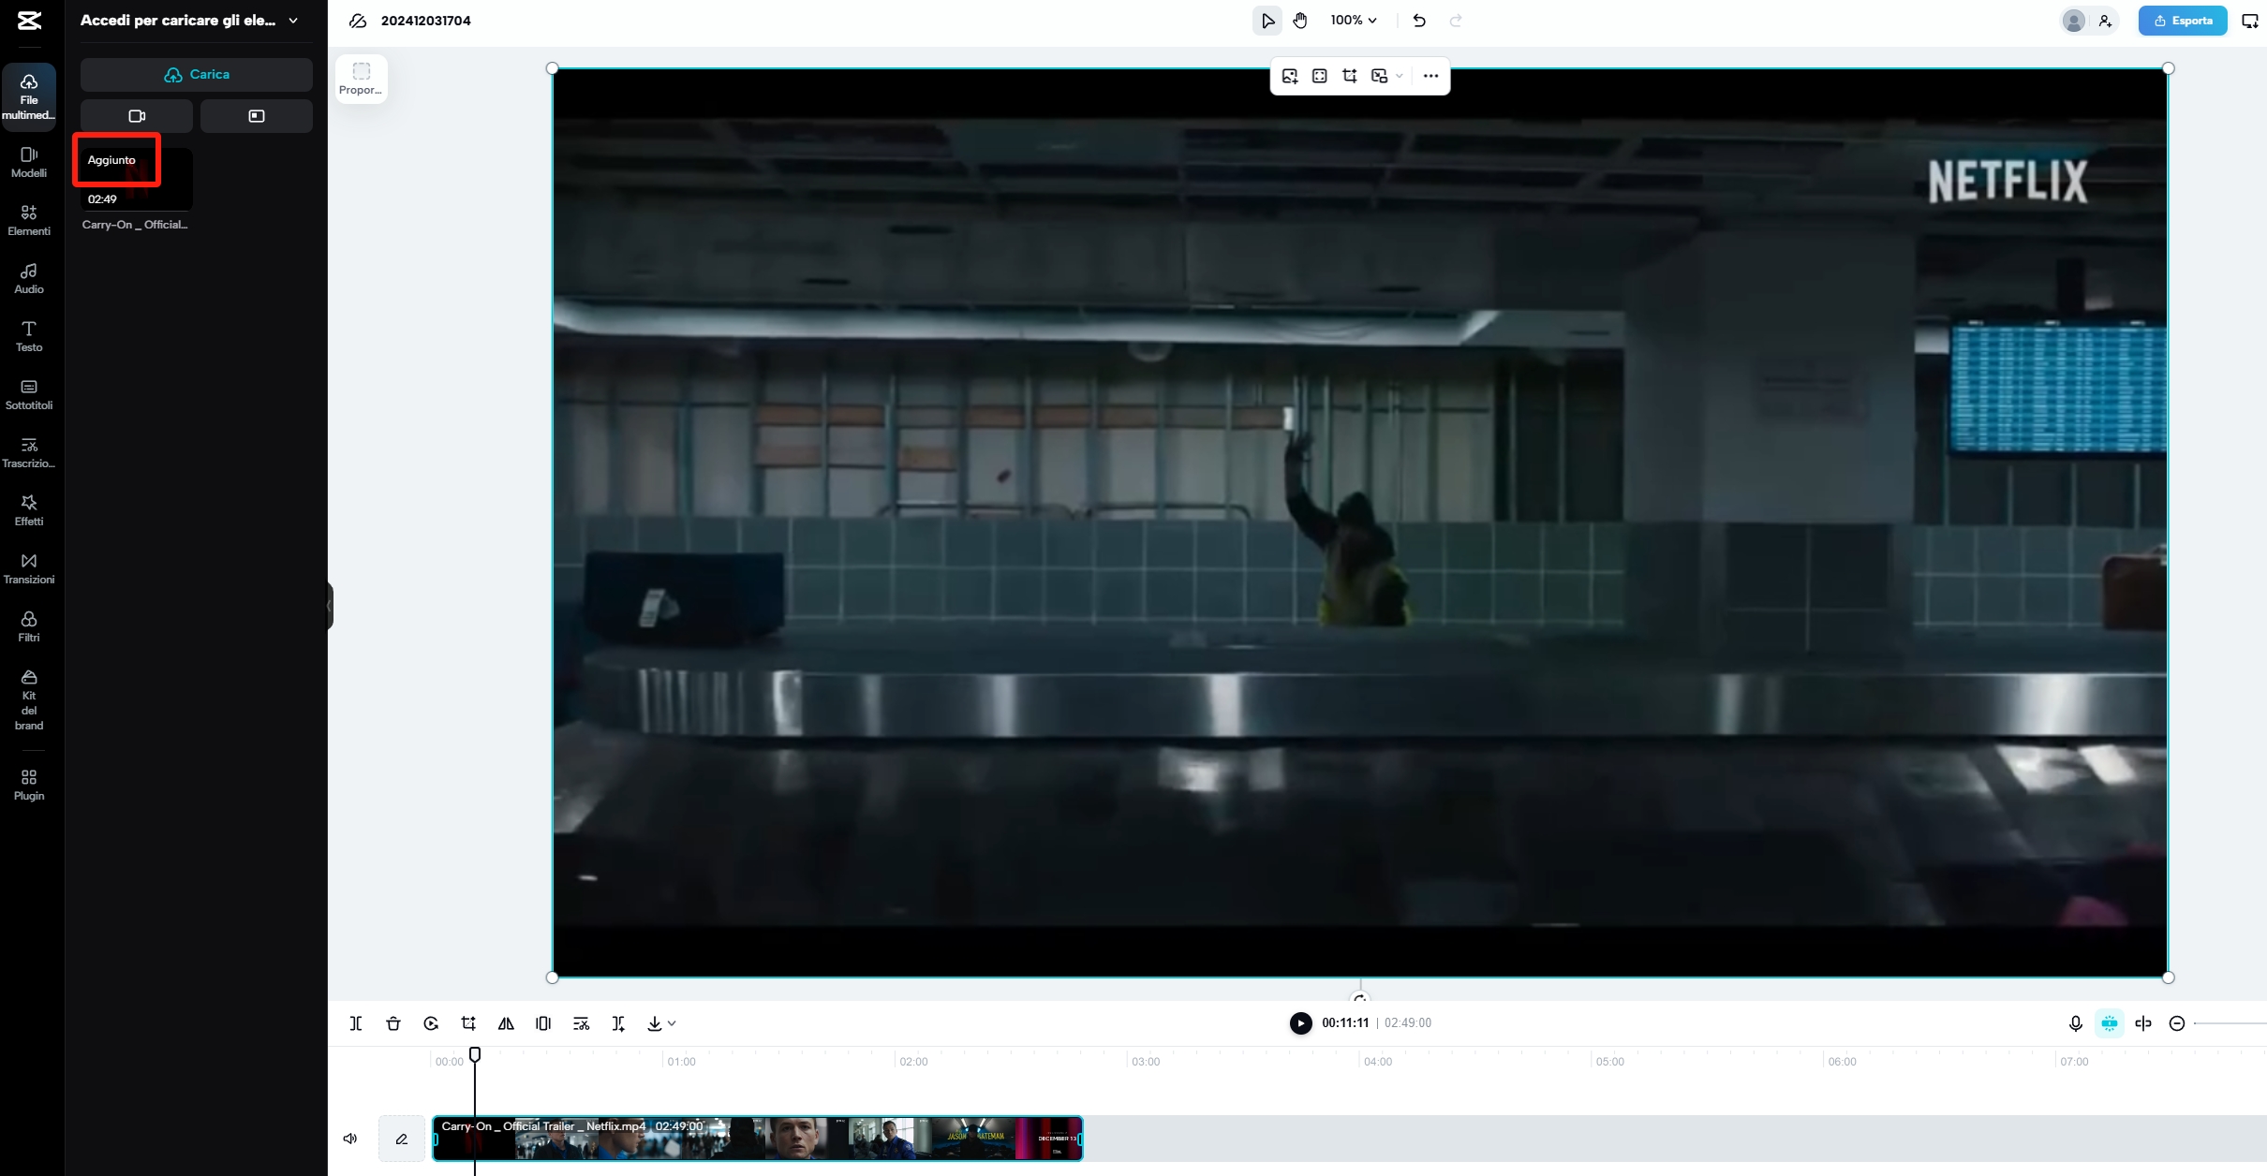Open the Modelli templates panel

(x=29, y=162)
